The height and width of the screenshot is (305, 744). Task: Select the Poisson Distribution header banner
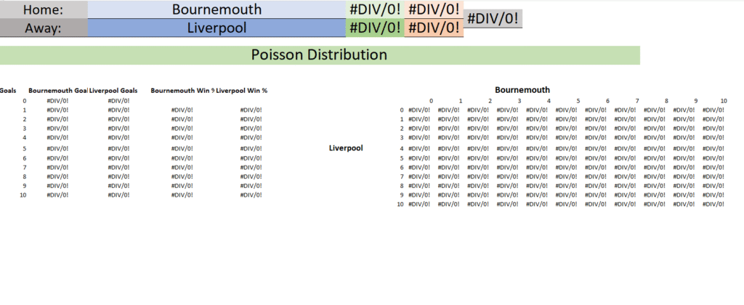pyautogui.click(x=320, y=55)
